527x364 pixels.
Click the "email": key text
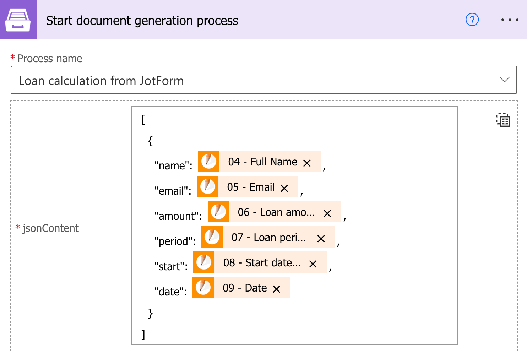(x=173, y=191)
